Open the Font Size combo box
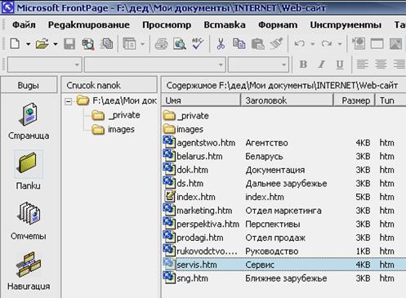Image resolution: width=406 pixels, height=298 pixels. point(258,64)
